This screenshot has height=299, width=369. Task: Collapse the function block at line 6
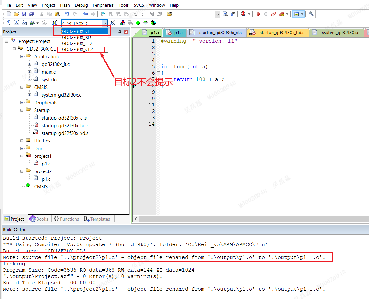click(158, 73)
